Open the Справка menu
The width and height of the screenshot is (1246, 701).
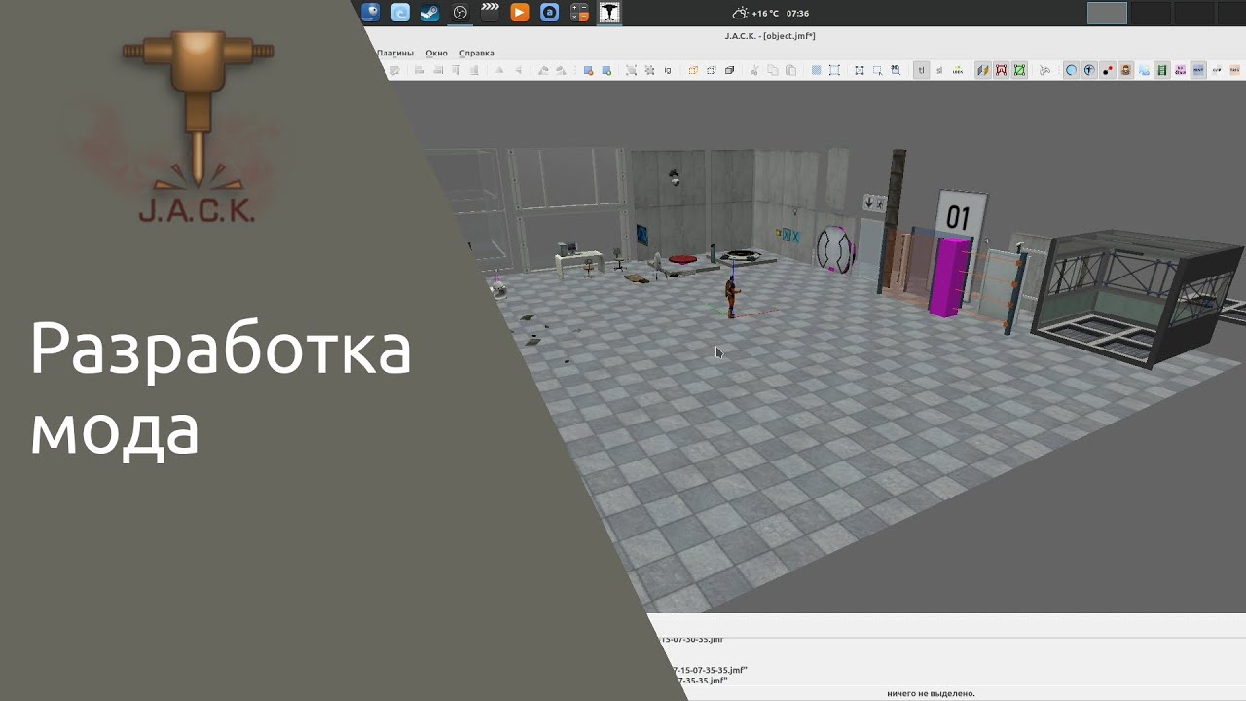(477, 53)
